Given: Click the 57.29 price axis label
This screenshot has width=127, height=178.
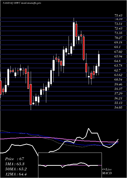Looking at the screenshot, I should click(x=118, y=93).
